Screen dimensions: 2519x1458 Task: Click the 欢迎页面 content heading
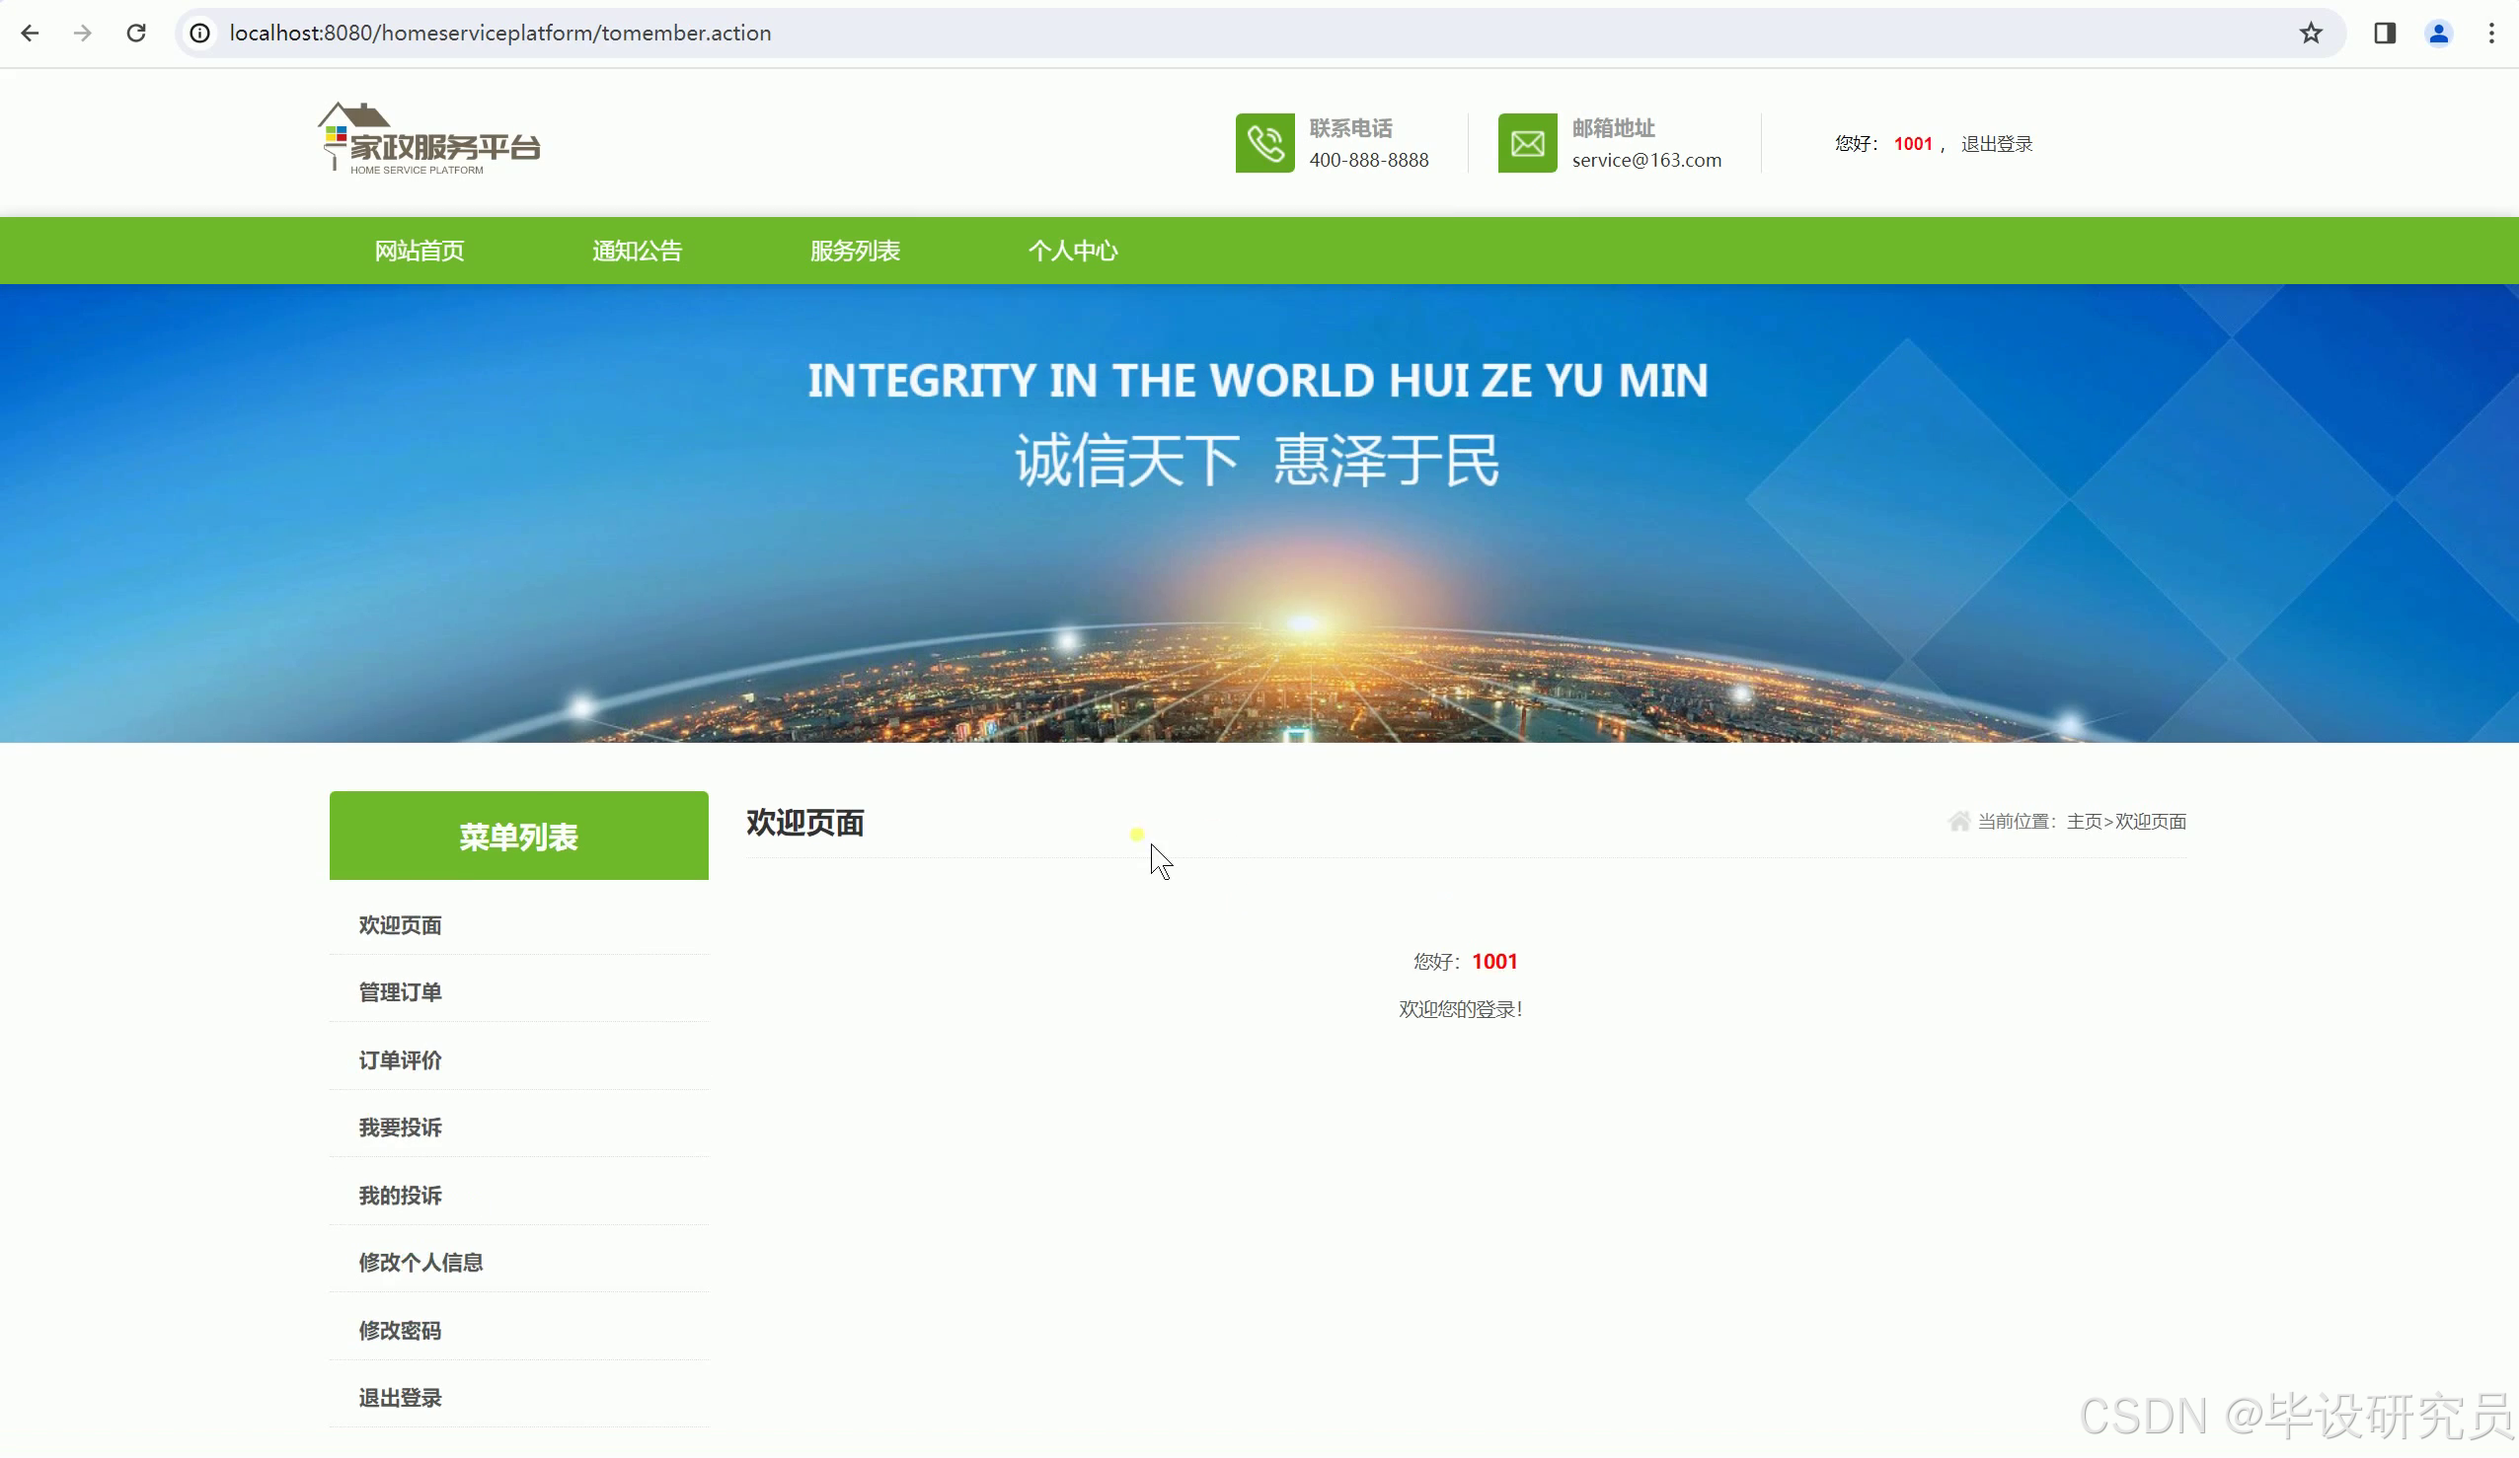804,823
